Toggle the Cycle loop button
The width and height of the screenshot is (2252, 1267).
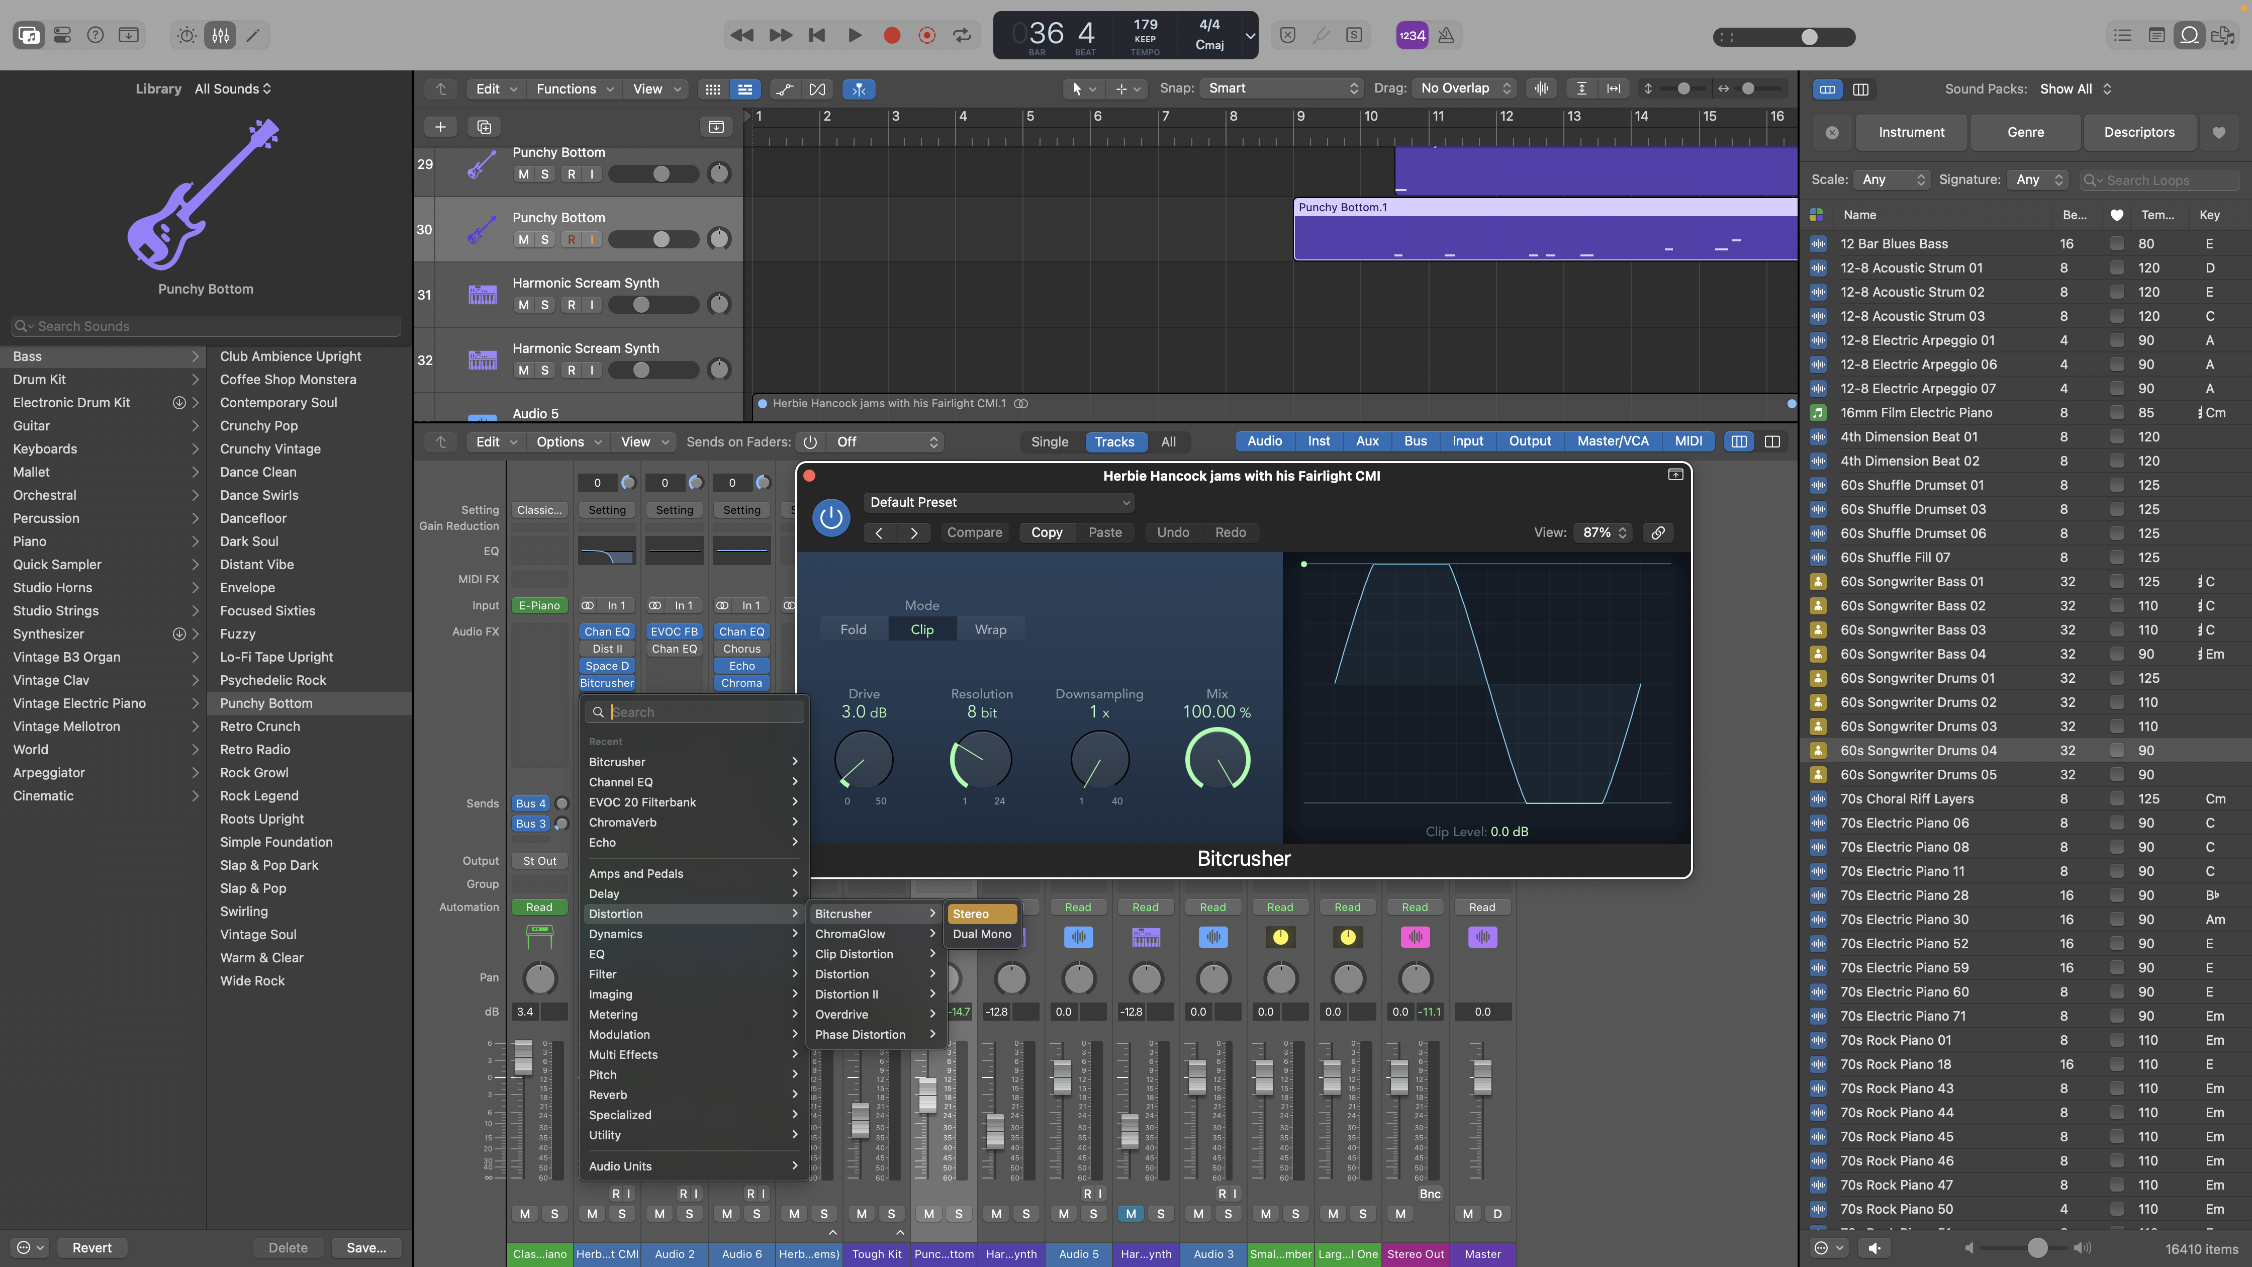pyautogui.click(x=962, y=35)
